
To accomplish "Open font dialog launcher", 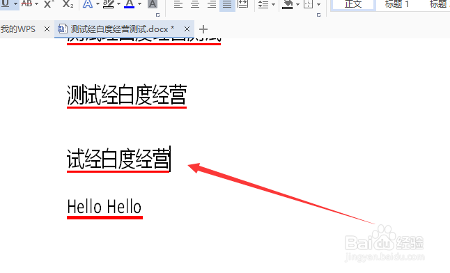I will point(157,15).
